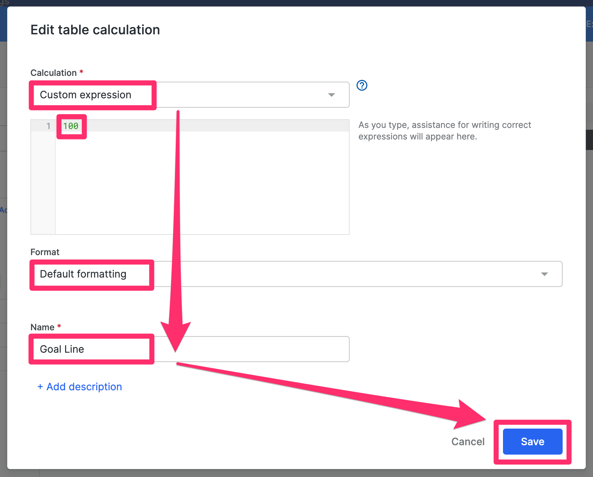Screen dimensions: 593x477
Task: Add a description to the calculation
Action: 80,386
